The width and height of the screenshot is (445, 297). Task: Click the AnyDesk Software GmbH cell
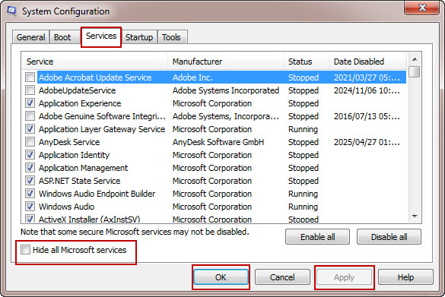click(x=218, y=142)
